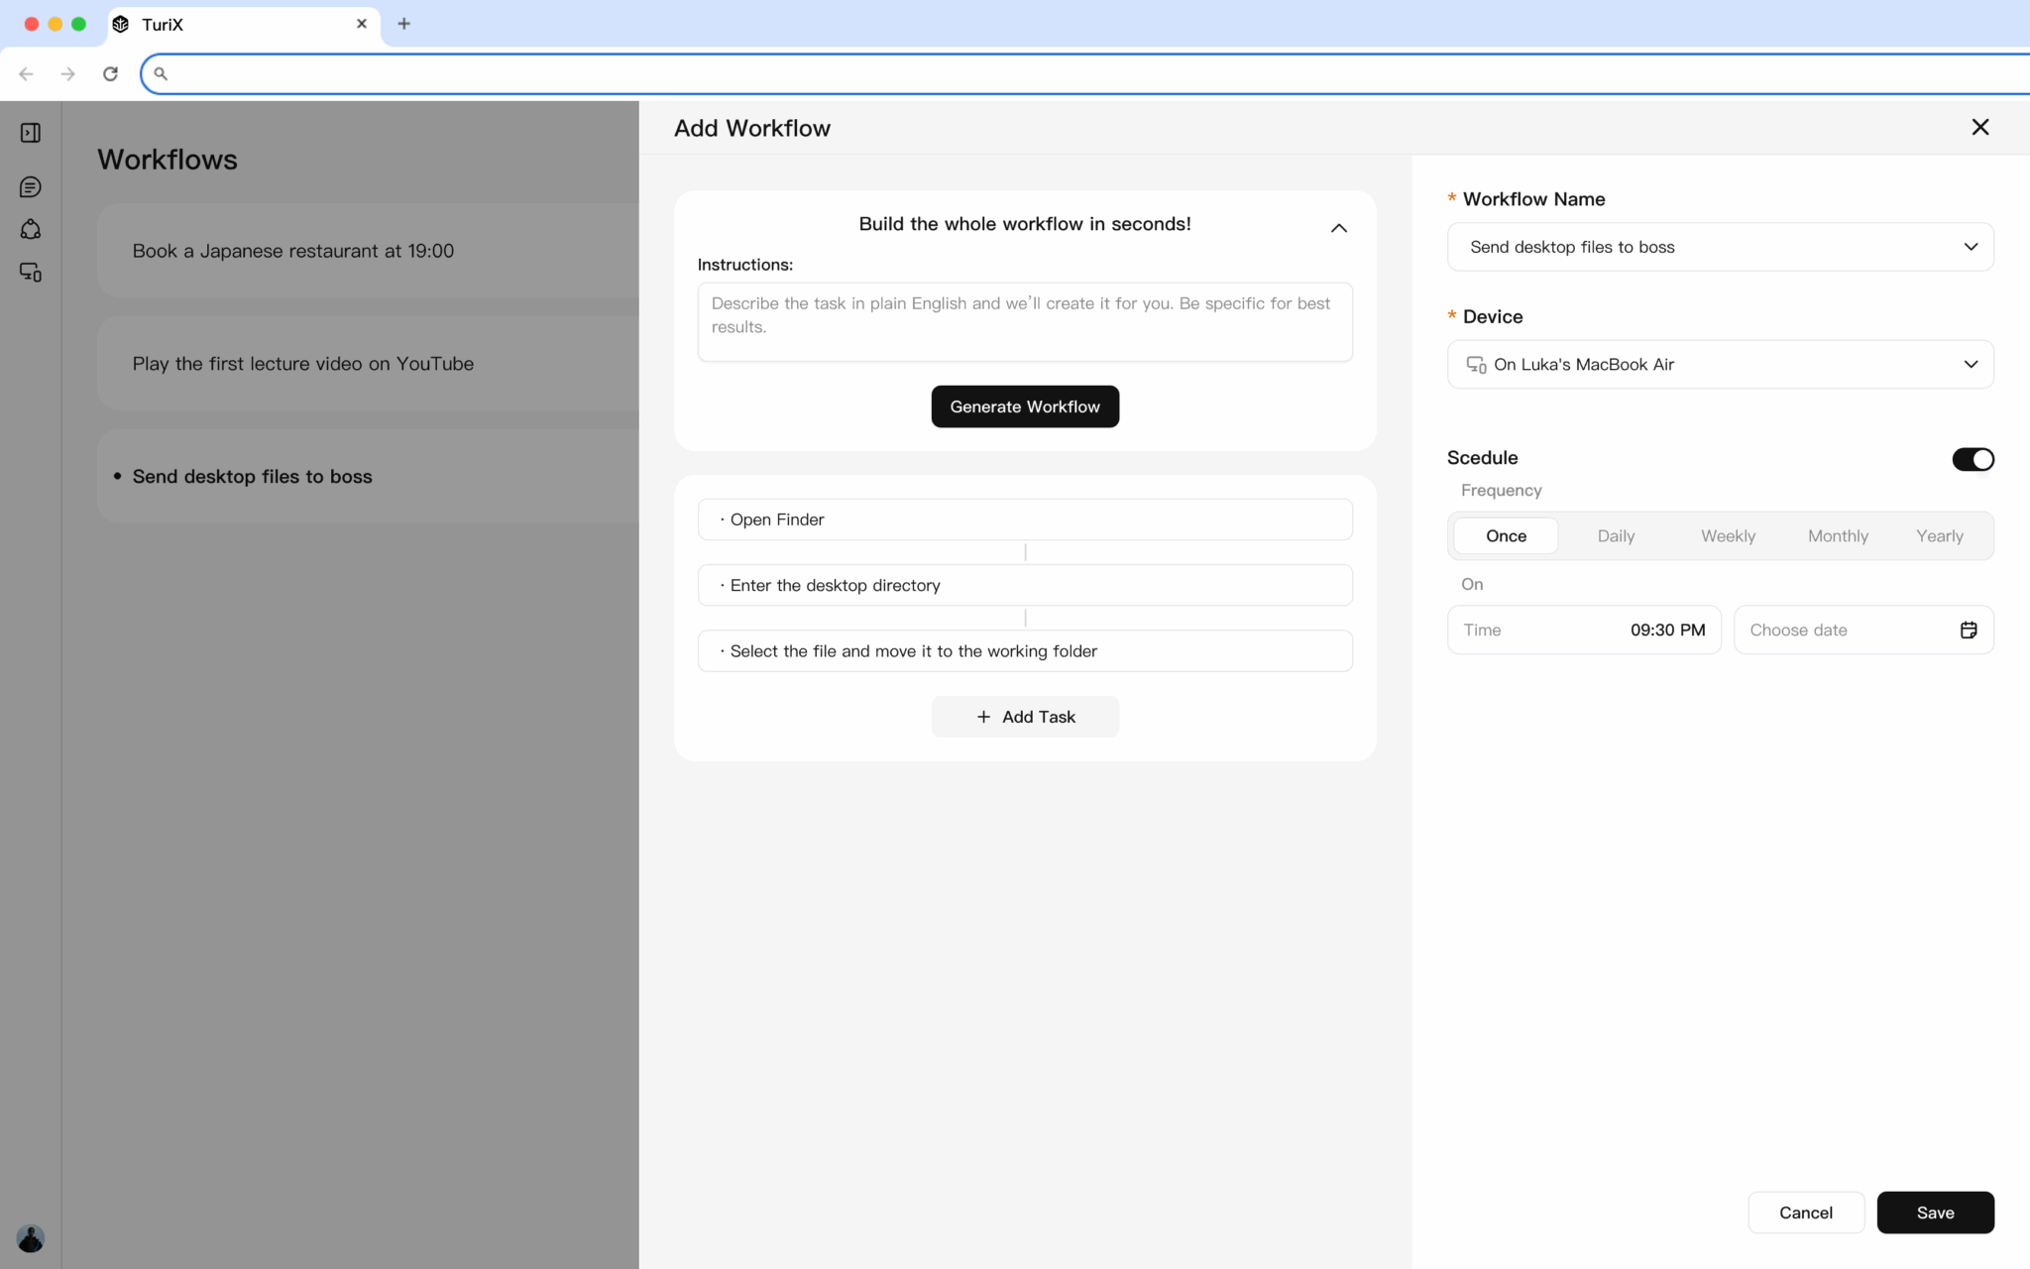2030x1269 pixels.
Task: Open the Workflow Name dropdown
Action: click(1720, 247)
